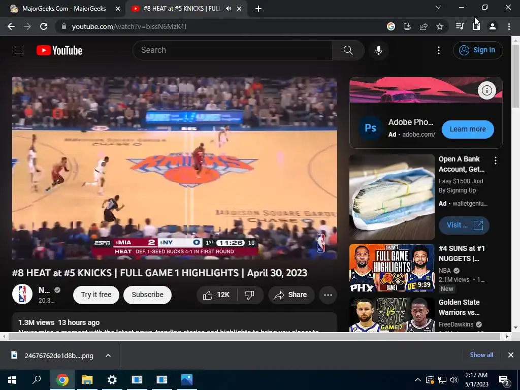Bookmark this page with star

coord(440,26)
